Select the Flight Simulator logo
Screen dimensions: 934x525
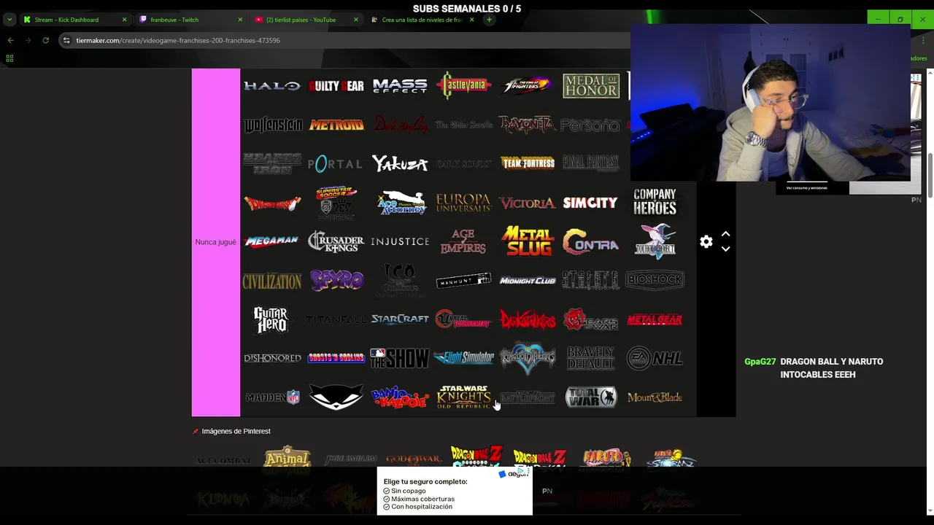point(463,358)
